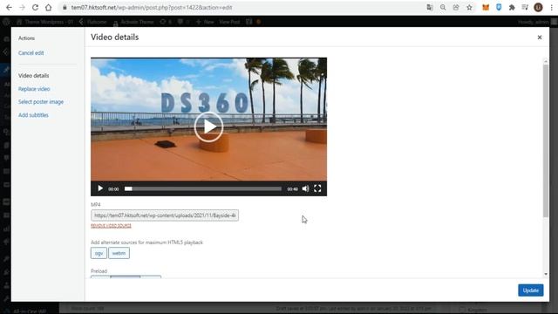Screen dimensions: 558x314
Task: Click the Cancel edit link
Action: [31, 52]
